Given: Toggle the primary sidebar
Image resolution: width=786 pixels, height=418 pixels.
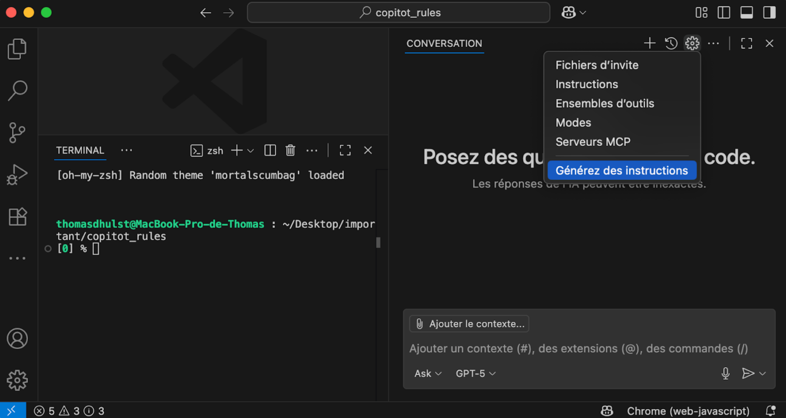Looking at the screenshot, I should tap(723, 12).
